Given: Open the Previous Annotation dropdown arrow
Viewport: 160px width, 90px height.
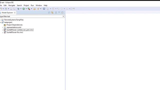Looking at the screenshot, I should (x=56, y=9).
